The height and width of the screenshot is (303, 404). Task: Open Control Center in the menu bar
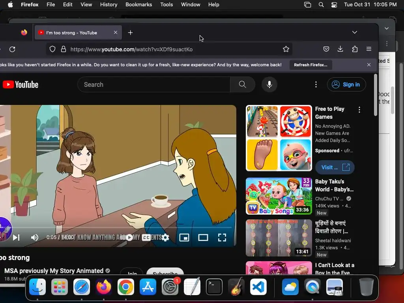pos(334,5)
